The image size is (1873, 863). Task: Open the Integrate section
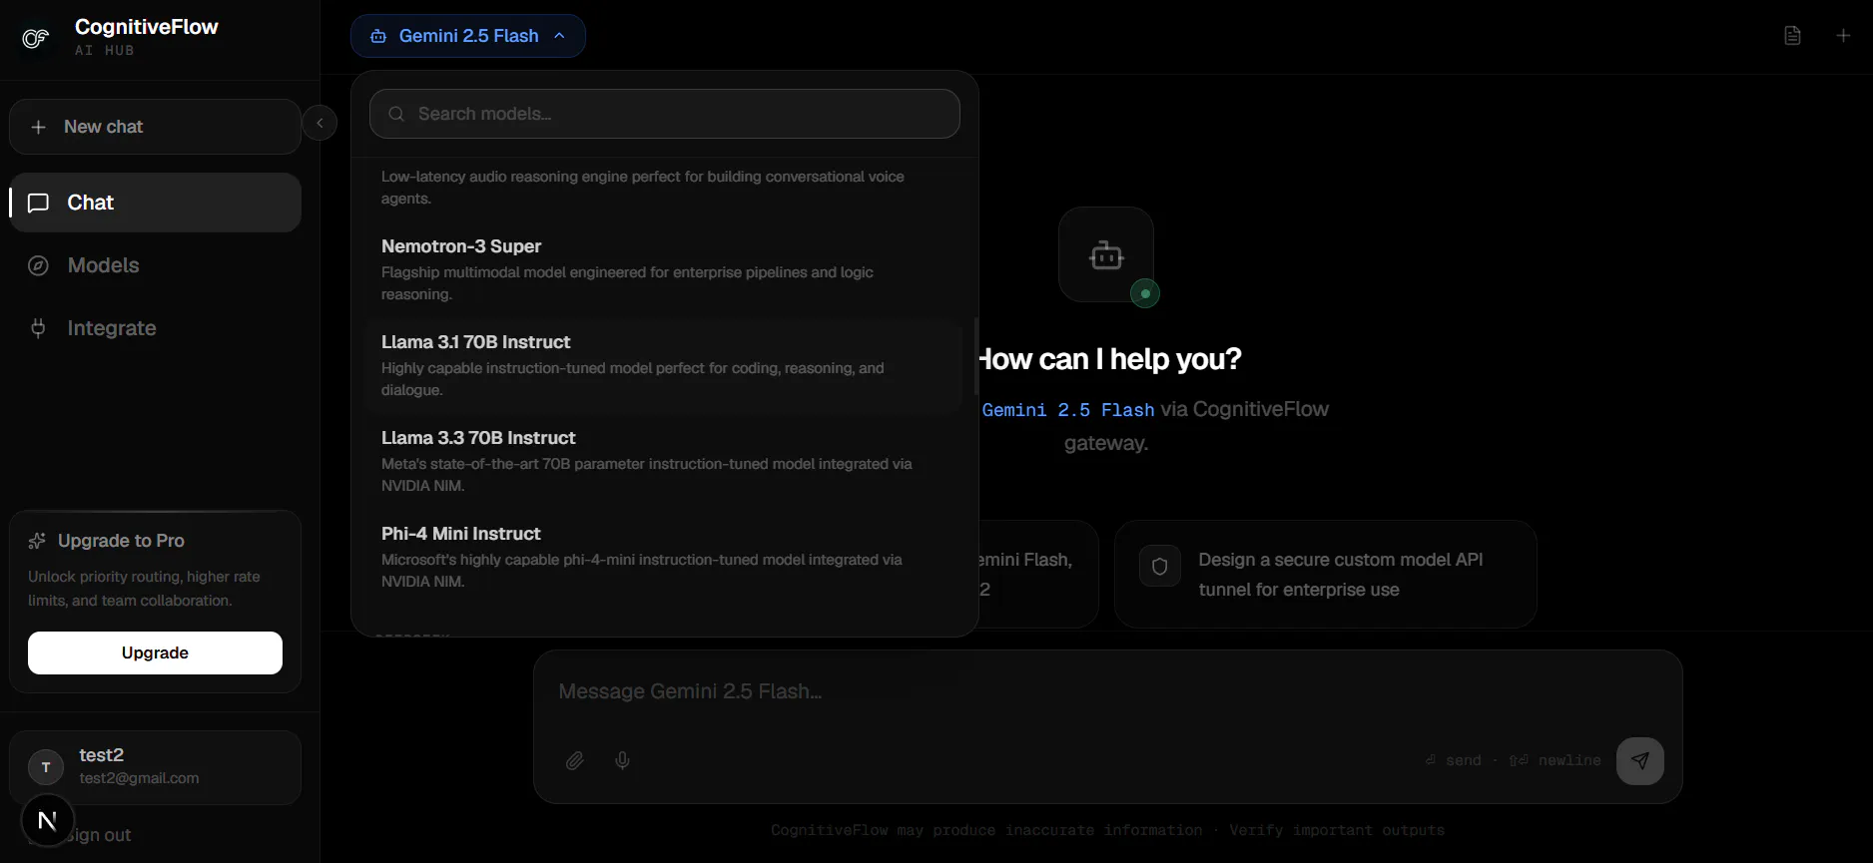pyautogui.click(x=155, y=328)
